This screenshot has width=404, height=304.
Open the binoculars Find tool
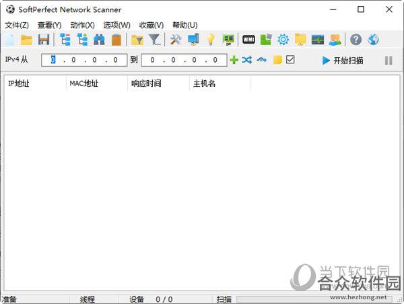point(99,40)
